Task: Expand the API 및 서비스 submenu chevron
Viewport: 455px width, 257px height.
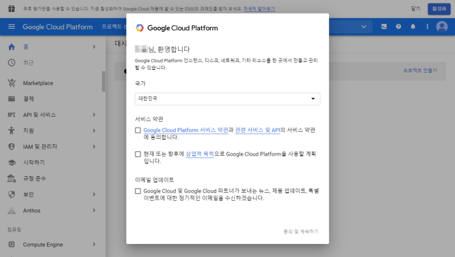Action: tap(94, 115)
